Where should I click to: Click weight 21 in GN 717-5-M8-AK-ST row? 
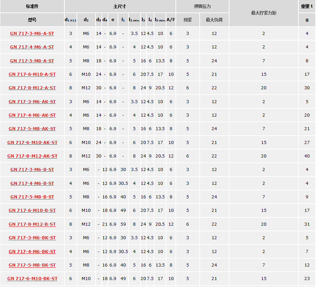[x=307, y=128]
